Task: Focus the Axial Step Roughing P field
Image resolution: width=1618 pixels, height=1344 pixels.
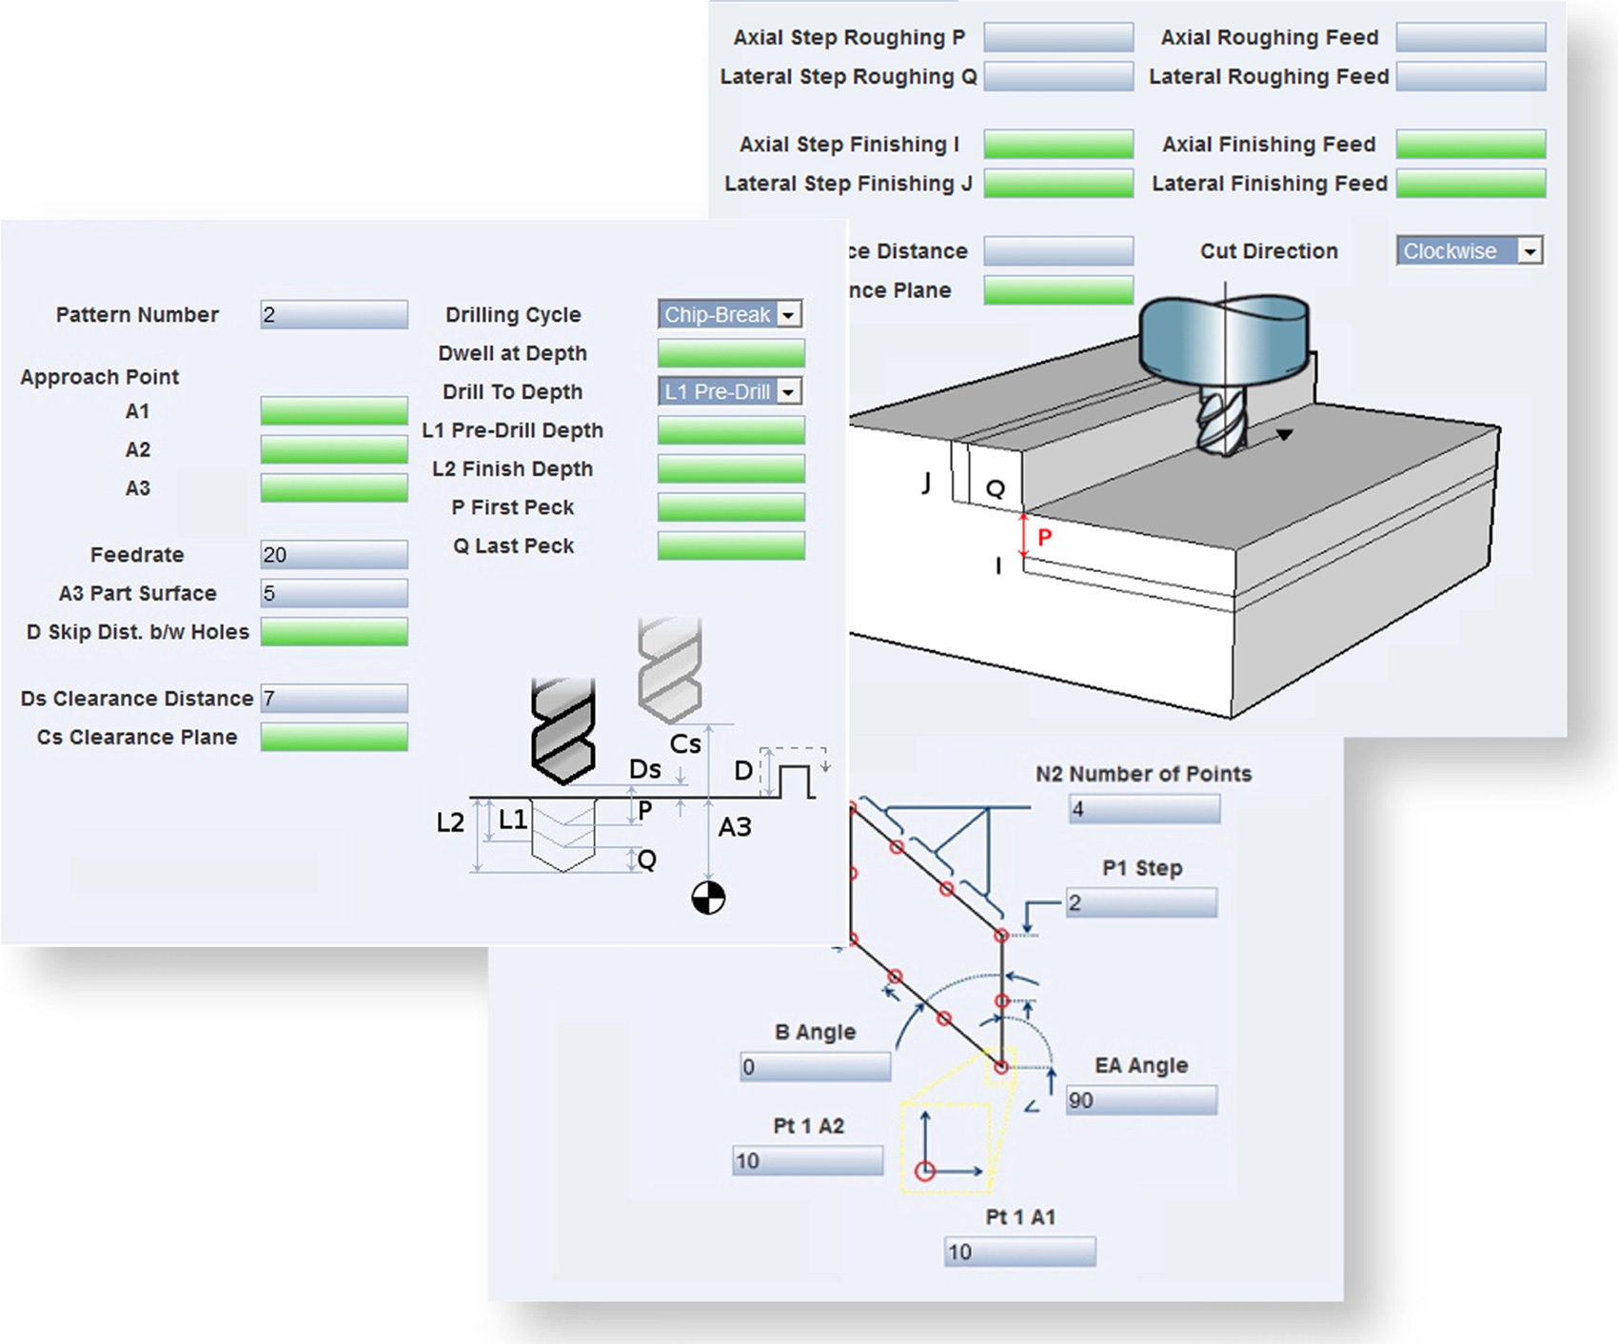Action: pos(1058,38)
